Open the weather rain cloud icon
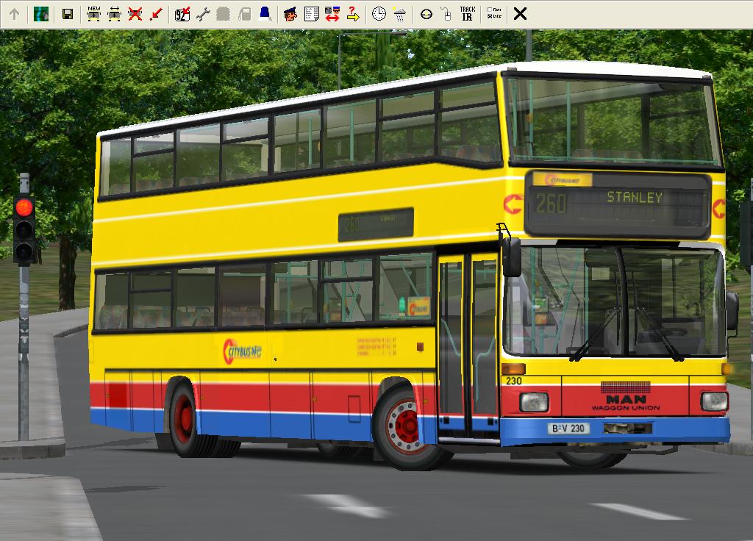753x541 pixels. click(399, 15)
